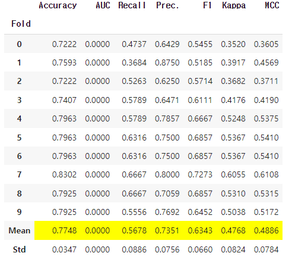The image size is (292, 256).
Task: Click Prec. value 0.6471 in fold 3
Action: (x=167, y=100)
